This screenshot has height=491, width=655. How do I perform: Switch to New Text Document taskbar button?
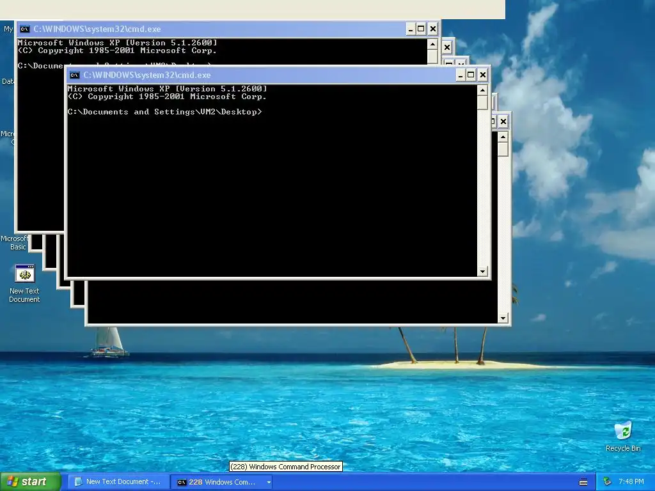point(118,482)
